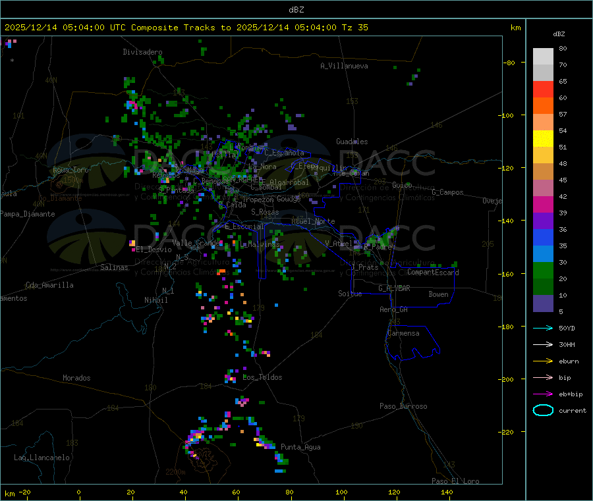Click the strong echo cluster northwest of Punta_Agua
593x501 pixels.
pos(264,442)
